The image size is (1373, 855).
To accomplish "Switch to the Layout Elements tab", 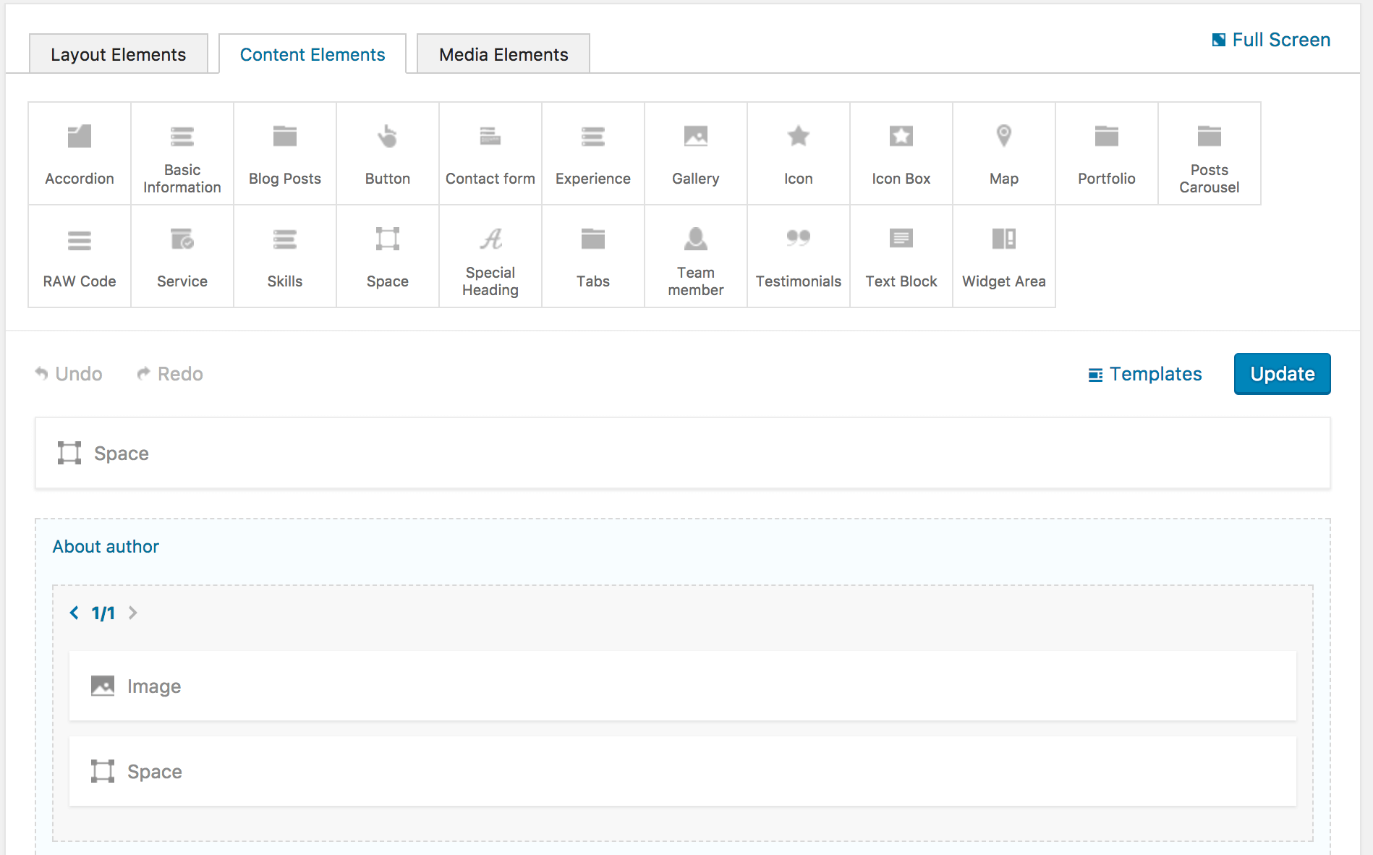I will tap(119, 54).
